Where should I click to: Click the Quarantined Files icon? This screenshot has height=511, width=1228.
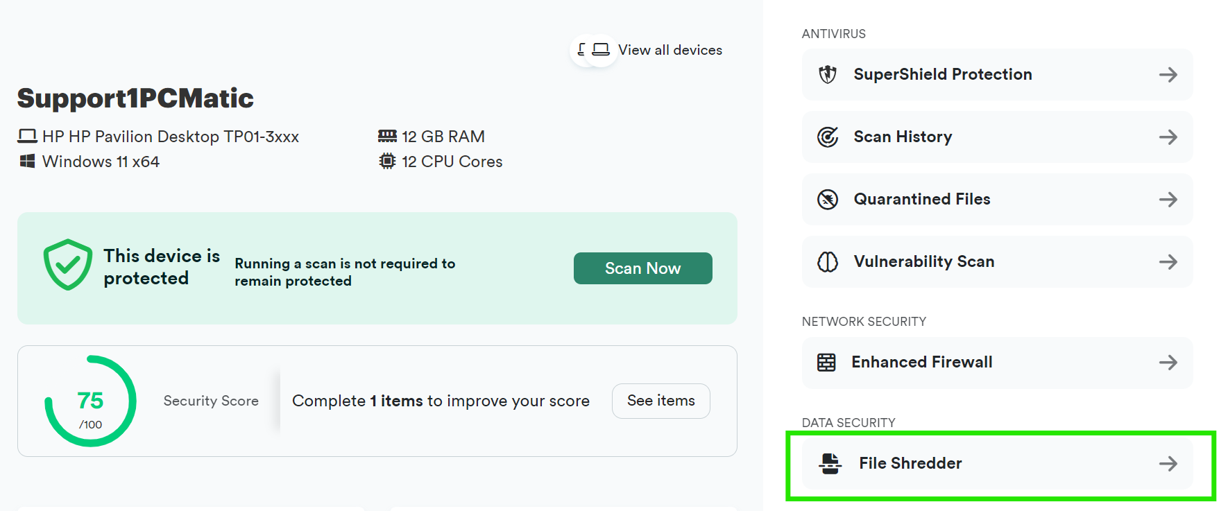click(x=828, y=199)
